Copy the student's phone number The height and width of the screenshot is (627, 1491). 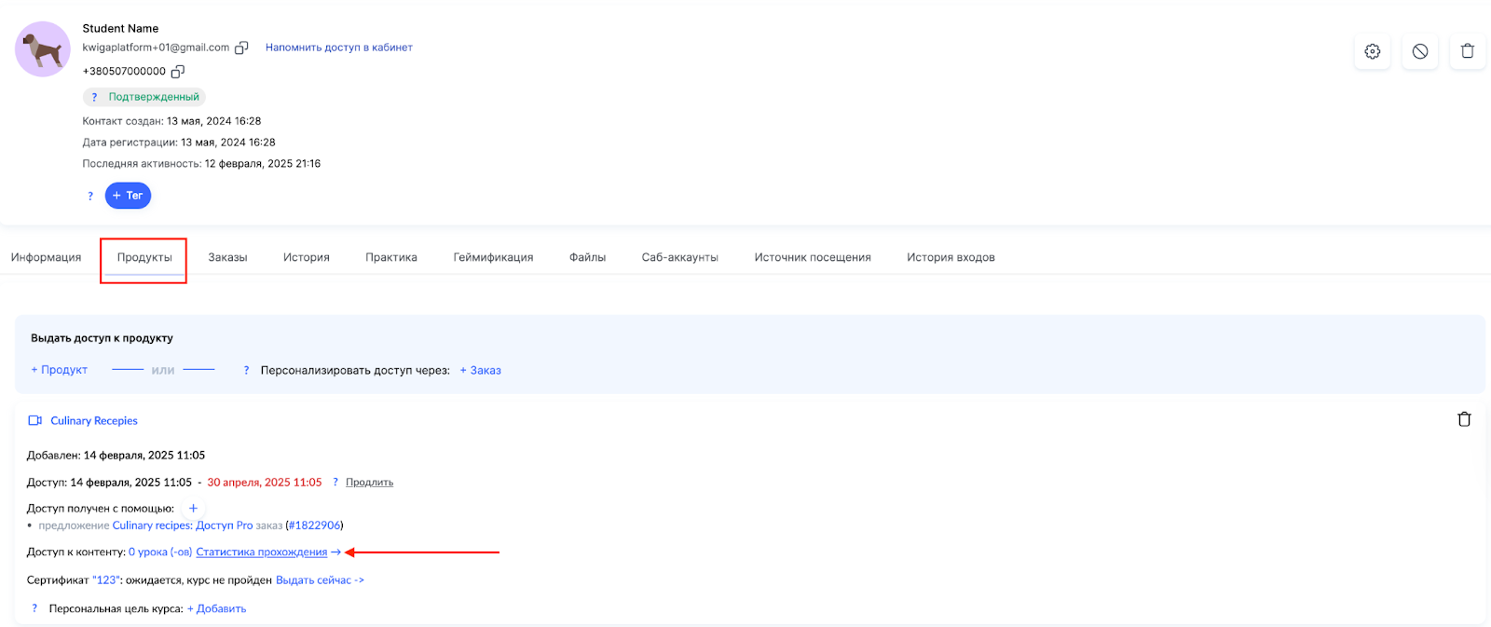[178, 72]
